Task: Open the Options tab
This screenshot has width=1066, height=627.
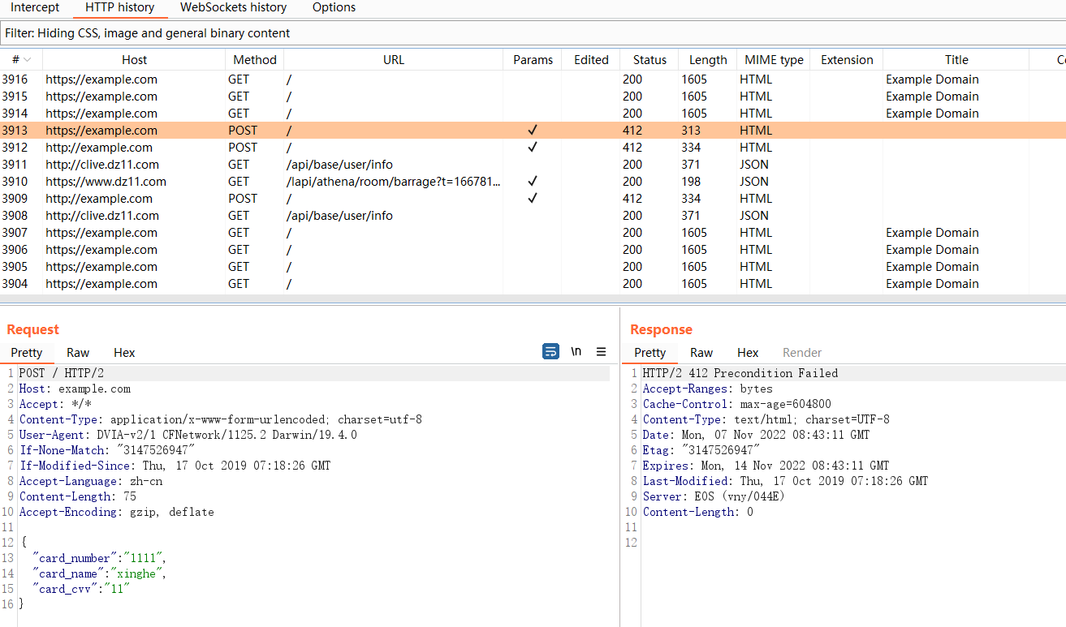Action: pos(334,7)
